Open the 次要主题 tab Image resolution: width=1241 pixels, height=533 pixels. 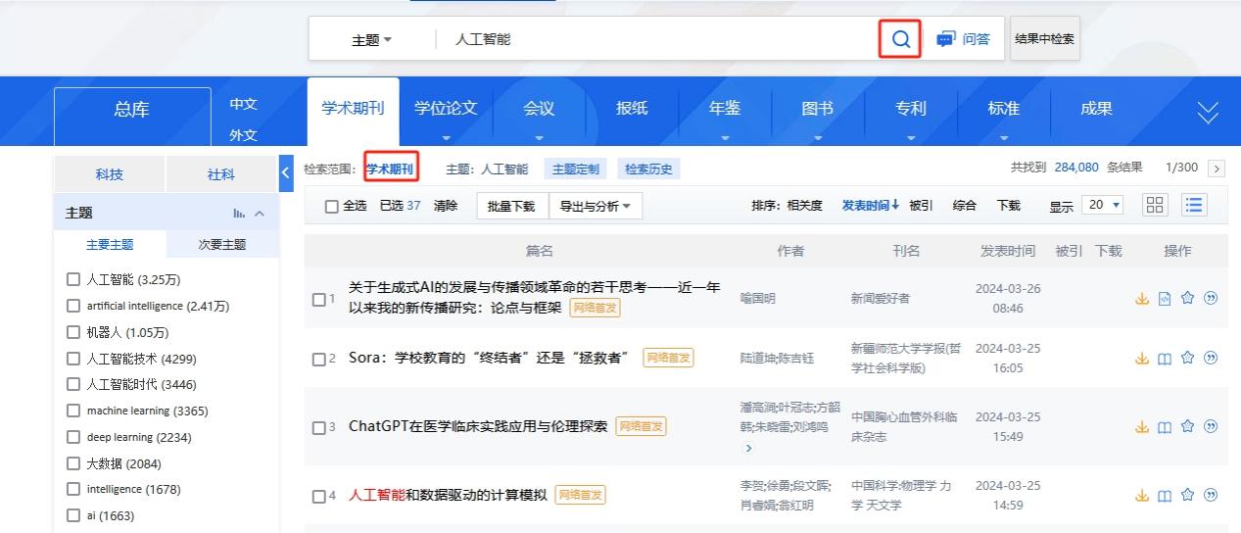point(222,245)
